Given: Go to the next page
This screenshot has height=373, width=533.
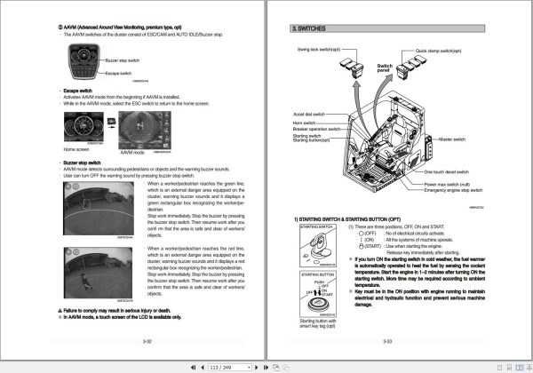Looking at the screenshot, I should (257, 367).
